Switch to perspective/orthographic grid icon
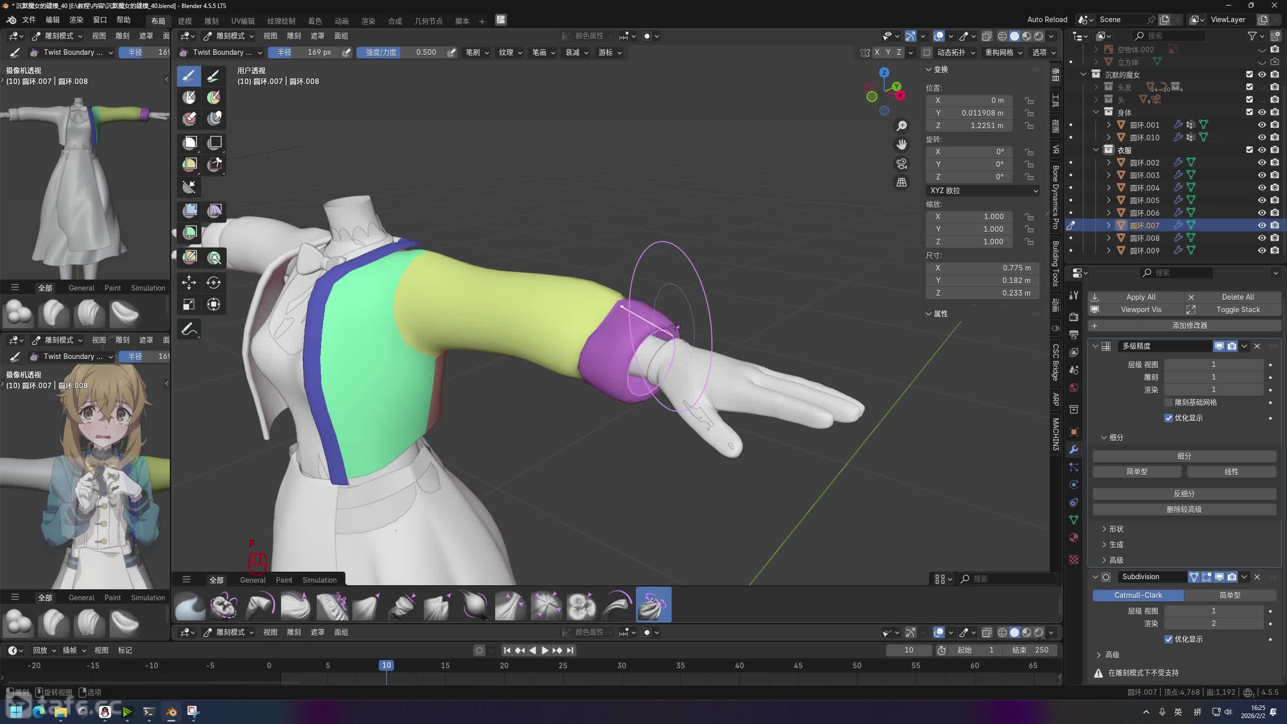The image size is (1287, 724). point(902,182)
